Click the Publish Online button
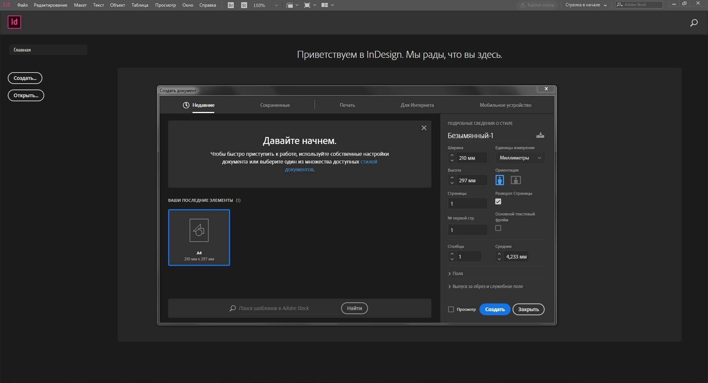Viewport: 708px width, 383px height. (x=537, y=5)
